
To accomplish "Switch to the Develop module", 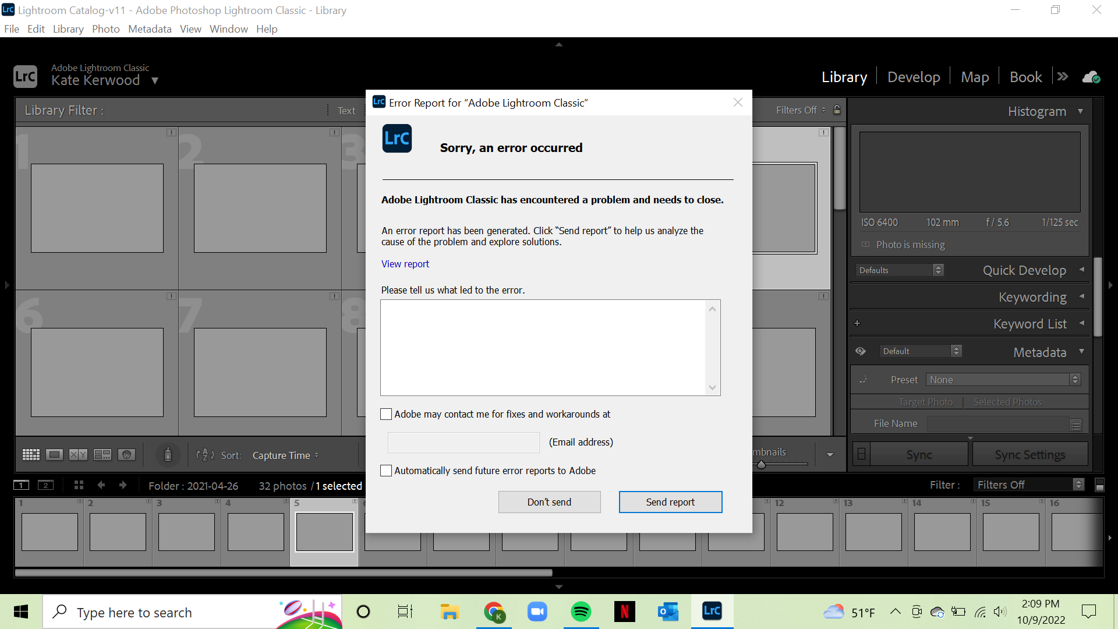I will coord(913,77).
